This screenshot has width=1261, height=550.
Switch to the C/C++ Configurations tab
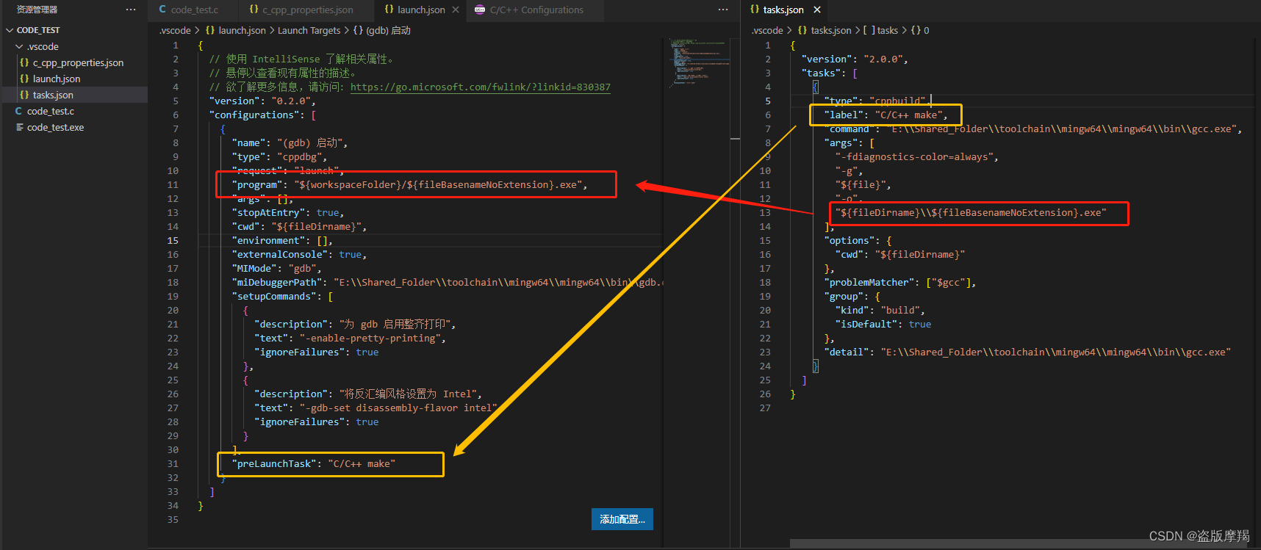pyautogui.click(x=536, y=10)
